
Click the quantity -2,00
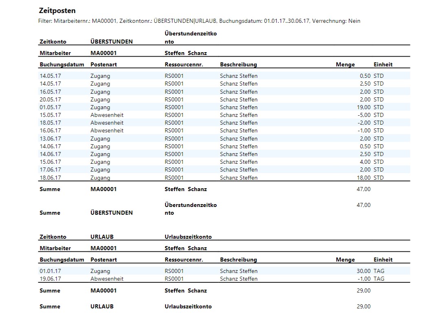tap(364, 123)
